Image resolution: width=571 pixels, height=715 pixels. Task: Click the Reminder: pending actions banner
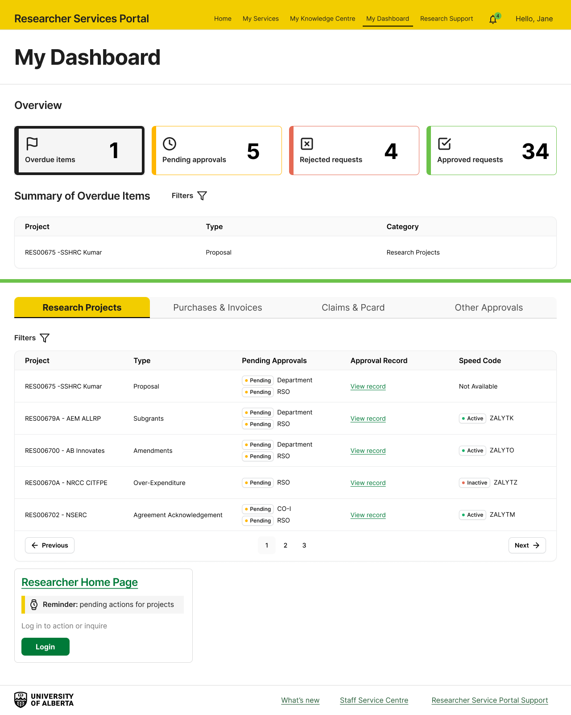103,605
